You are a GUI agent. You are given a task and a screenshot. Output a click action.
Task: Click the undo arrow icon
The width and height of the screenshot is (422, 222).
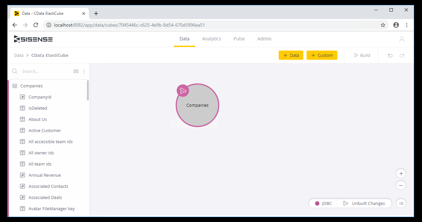pyautogui.click(x=390, y=55)
